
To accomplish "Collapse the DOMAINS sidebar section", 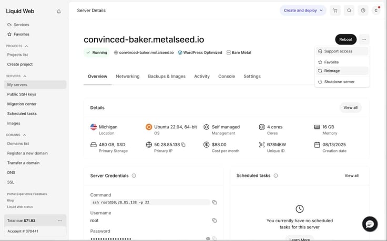I will [24, 135].
